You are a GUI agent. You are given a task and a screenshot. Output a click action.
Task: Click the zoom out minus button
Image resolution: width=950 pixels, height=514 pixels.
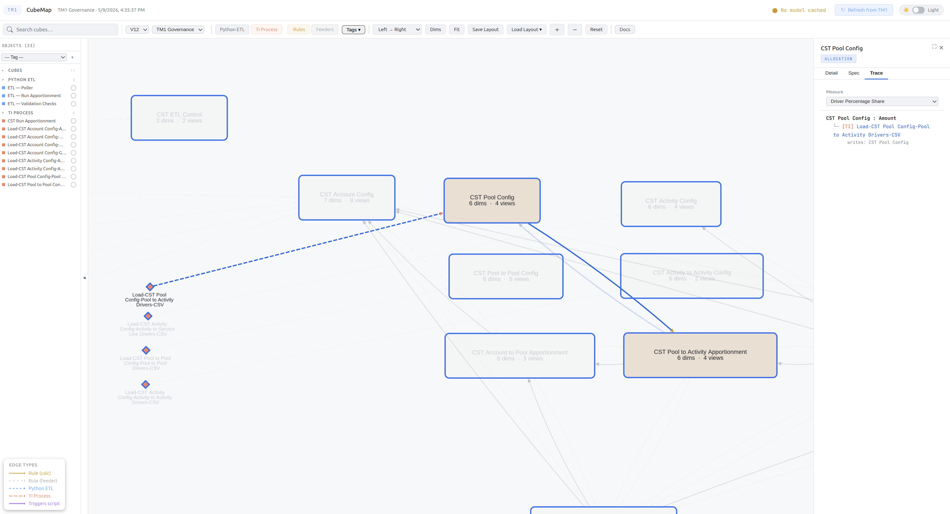574,30
